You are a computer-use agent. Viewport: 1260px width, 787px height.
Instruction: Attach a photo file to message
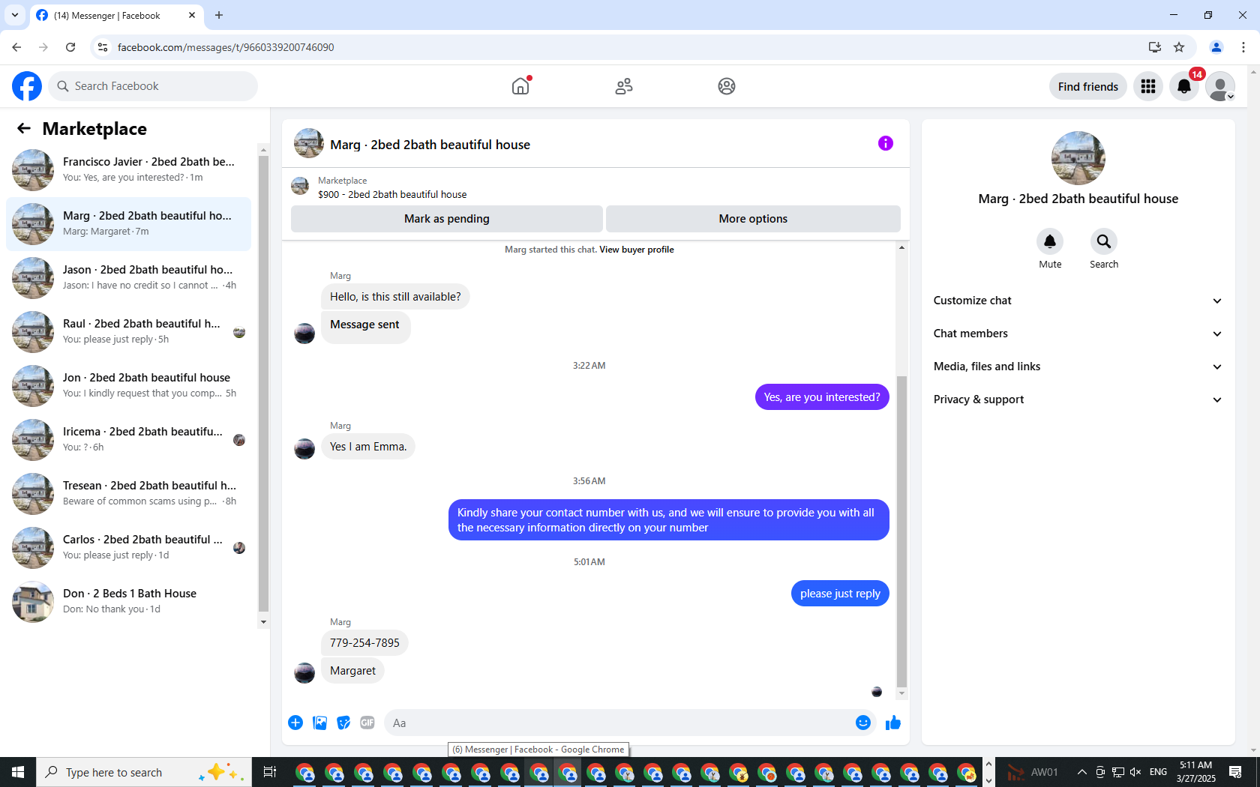(319, 723)
